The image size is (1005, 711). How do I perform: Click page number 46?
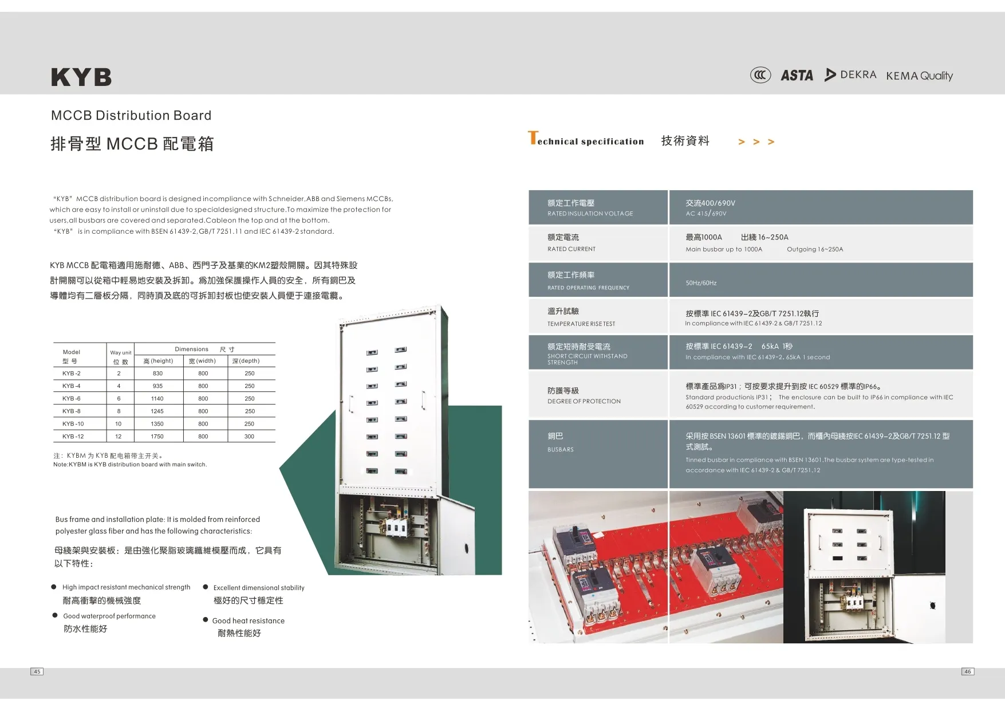pyautogui.click(x=967, y=671)
